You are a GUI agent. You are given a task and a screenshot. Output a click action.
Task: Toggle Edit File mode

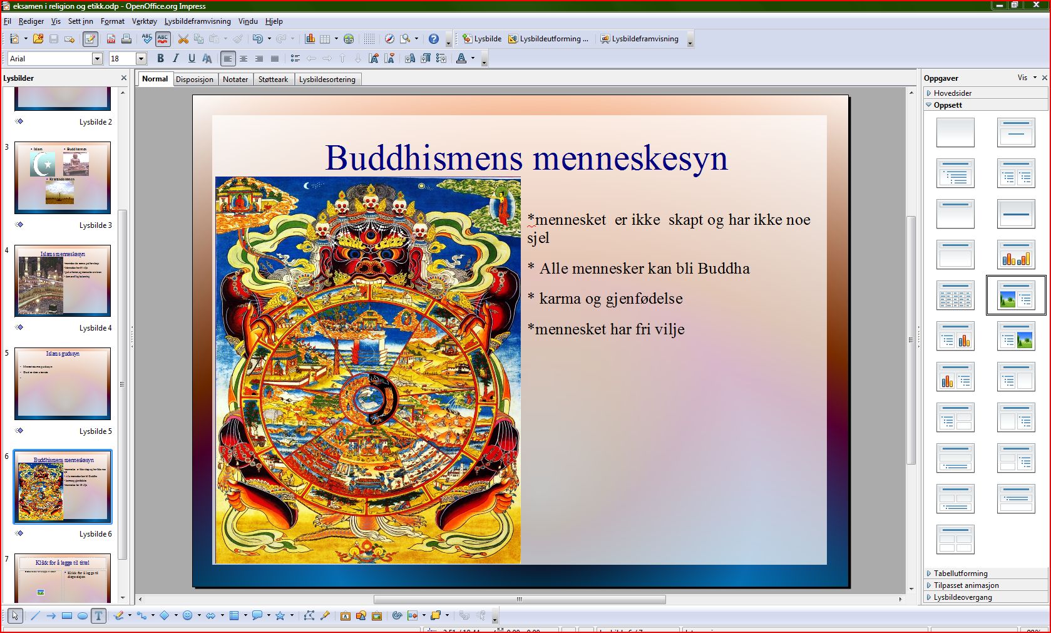90,39
